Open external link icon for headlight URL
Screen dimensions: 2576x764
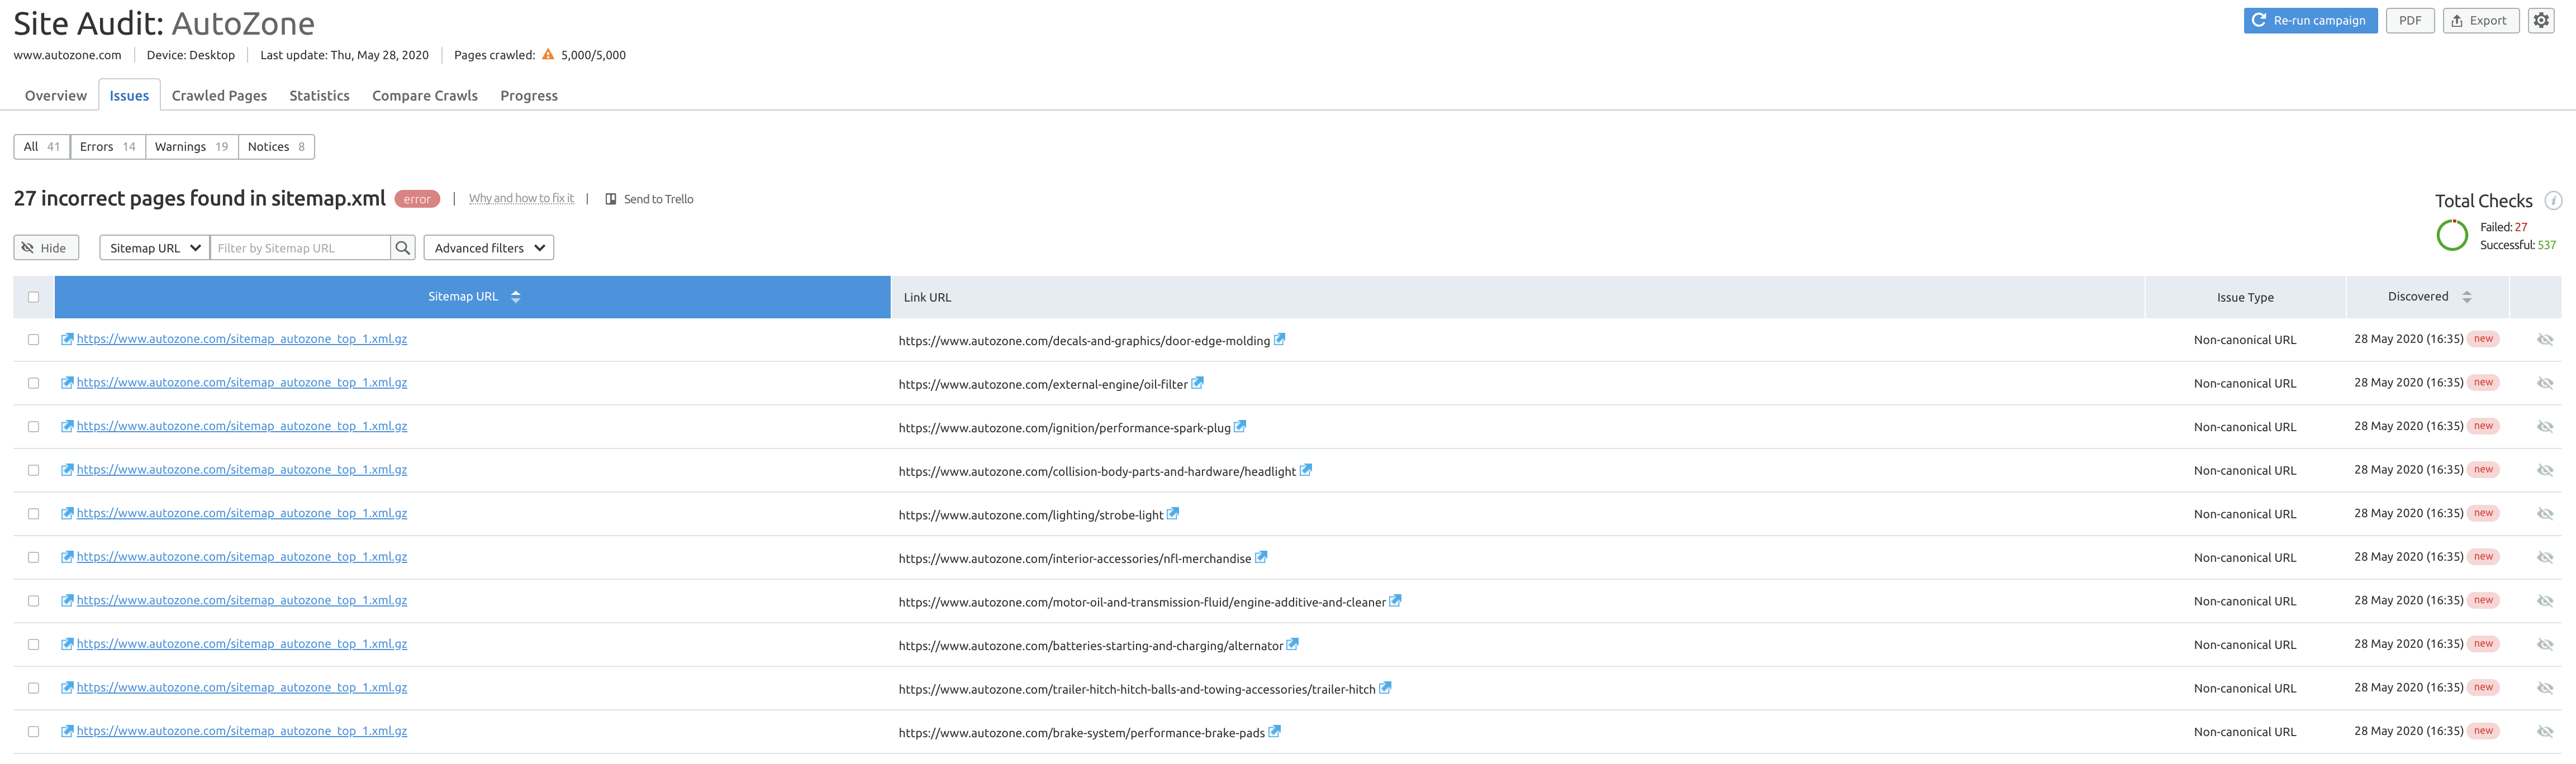(1305, 470)
